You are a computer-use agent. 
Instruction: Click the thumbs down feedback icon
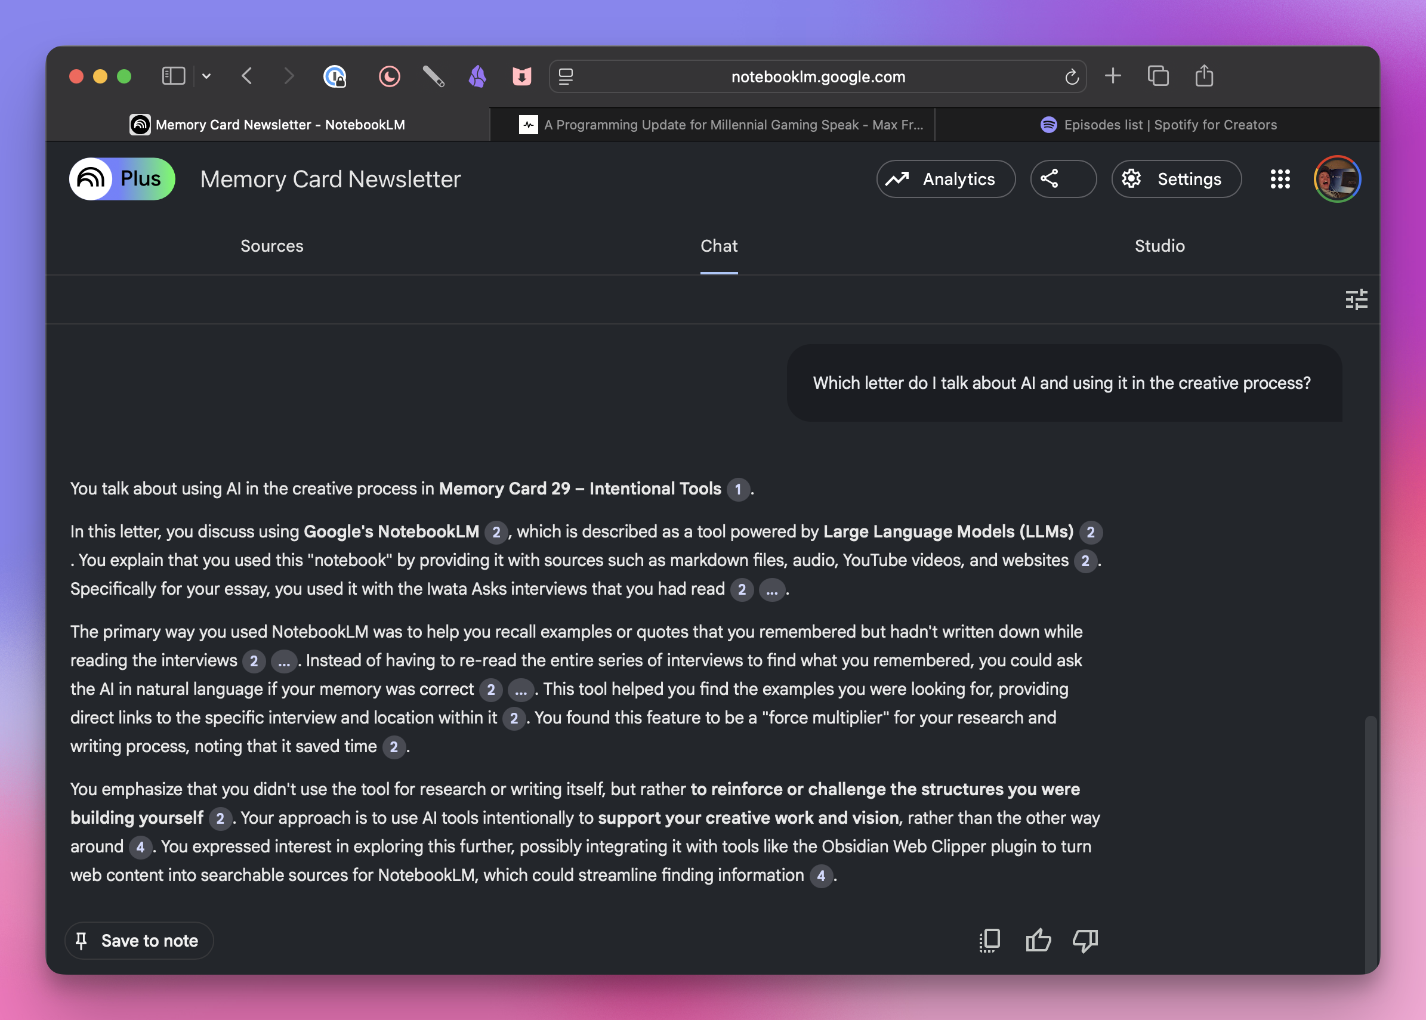[x=1085, y=940]
